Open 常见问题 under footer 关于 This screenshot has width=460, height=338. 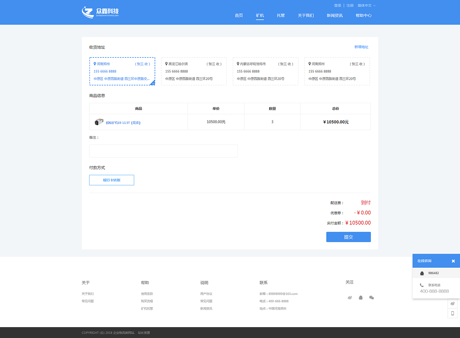tap(88, 301)
